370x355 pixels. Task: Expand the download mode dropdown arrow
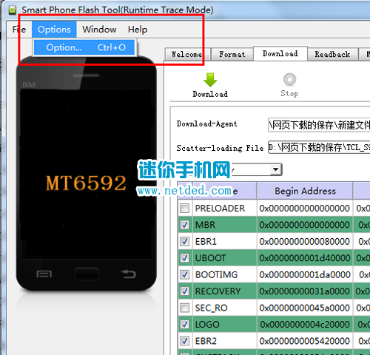tap(276, 169)
